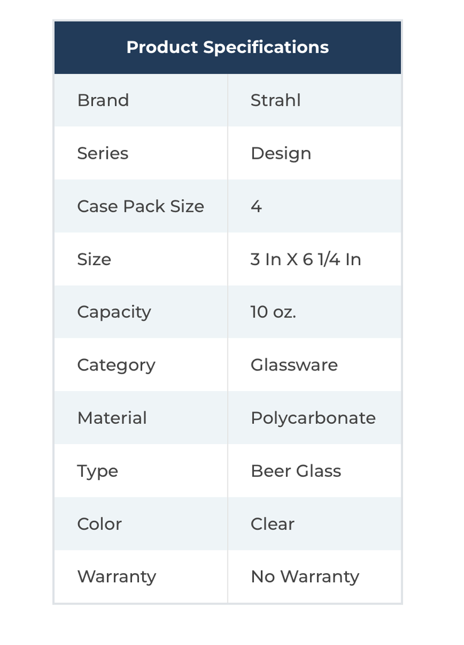
Task: Select the Clear color value
Action: pyautogui.click(x=272, y=523)
